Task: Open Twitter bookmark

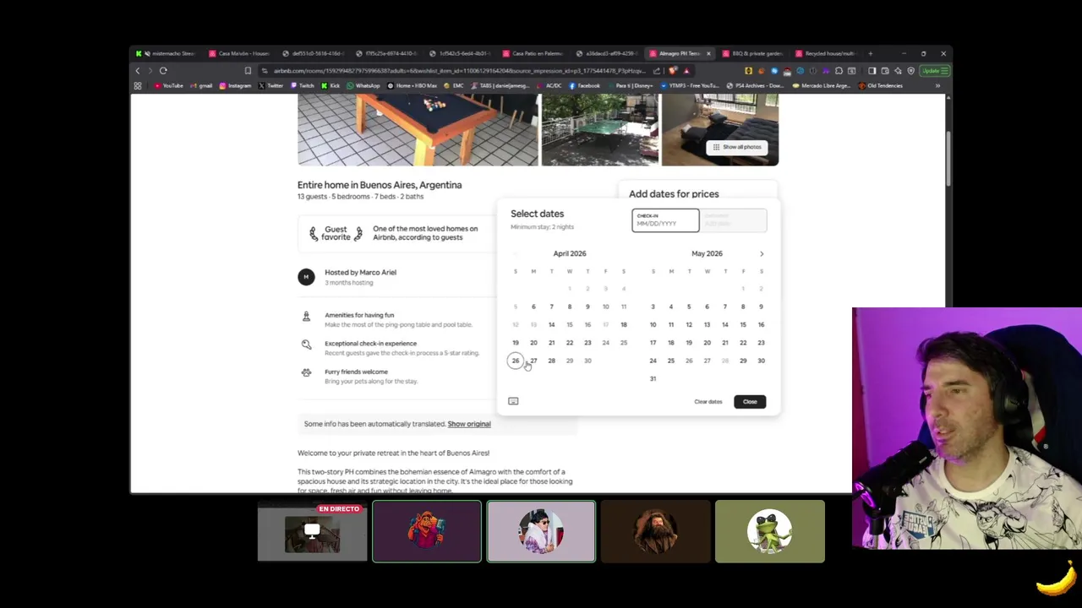Action: (270, 85)
